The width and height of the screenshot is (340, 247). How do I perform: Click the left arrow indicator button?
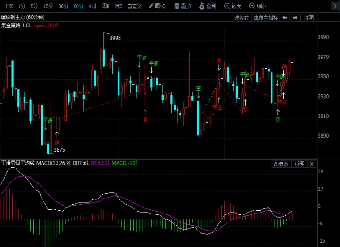click(285, 18)
